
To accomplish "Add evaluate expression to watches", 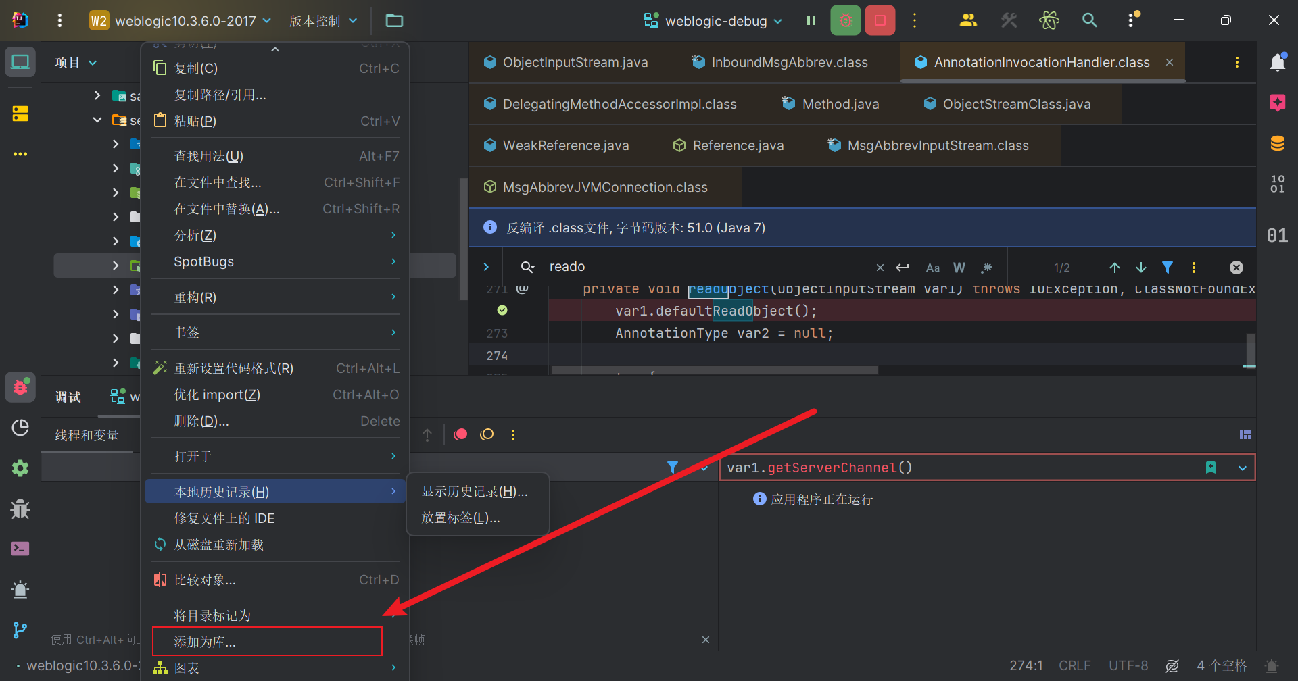I will 1211,468.
